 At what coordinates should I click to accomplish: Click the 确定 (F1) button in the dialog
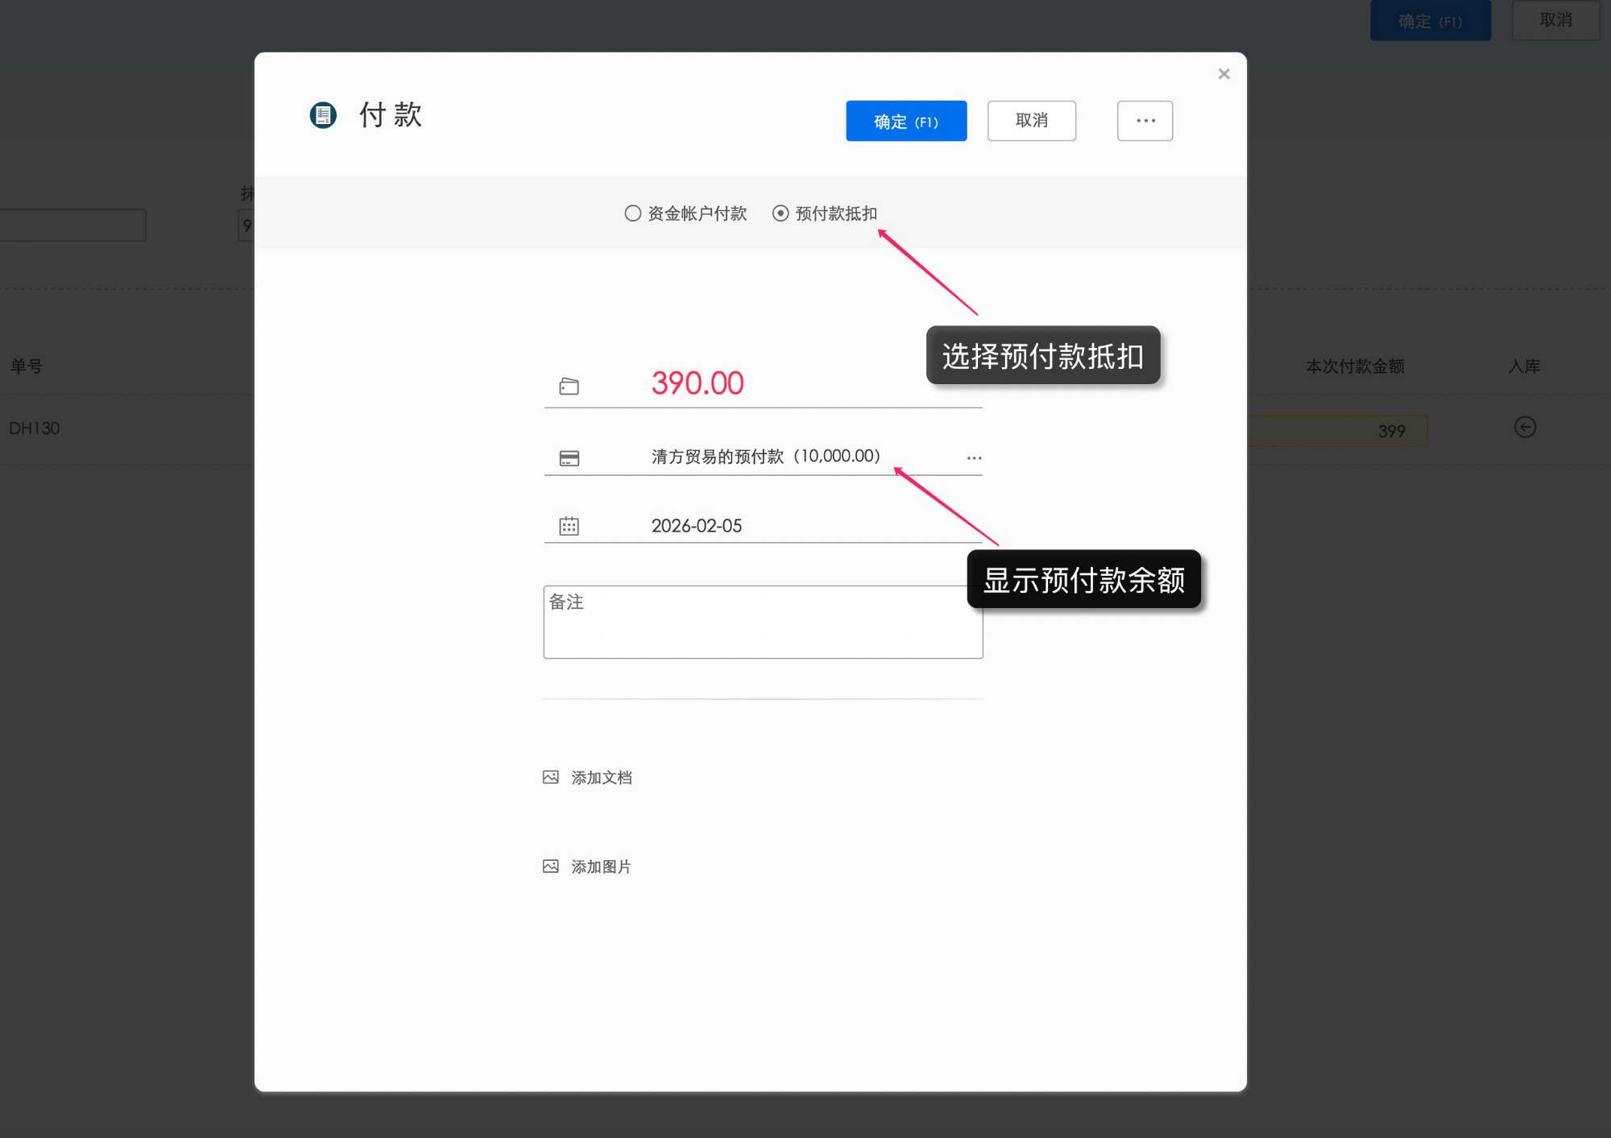tap(905, 120)
